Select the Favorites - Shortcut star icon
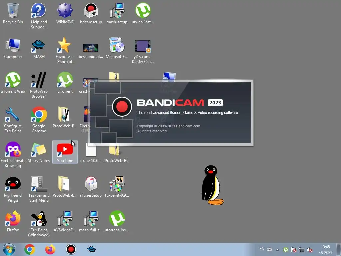This screenshot has height=256, width=341. click(x=65, y=51)
